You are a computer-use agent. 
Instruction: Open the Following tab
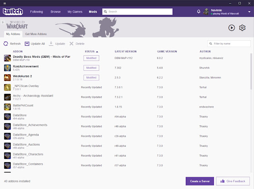(x=37, y=11)
